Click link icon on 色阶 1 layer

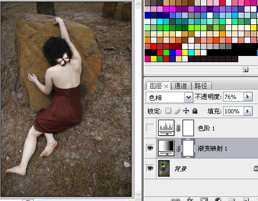[178, 128]
